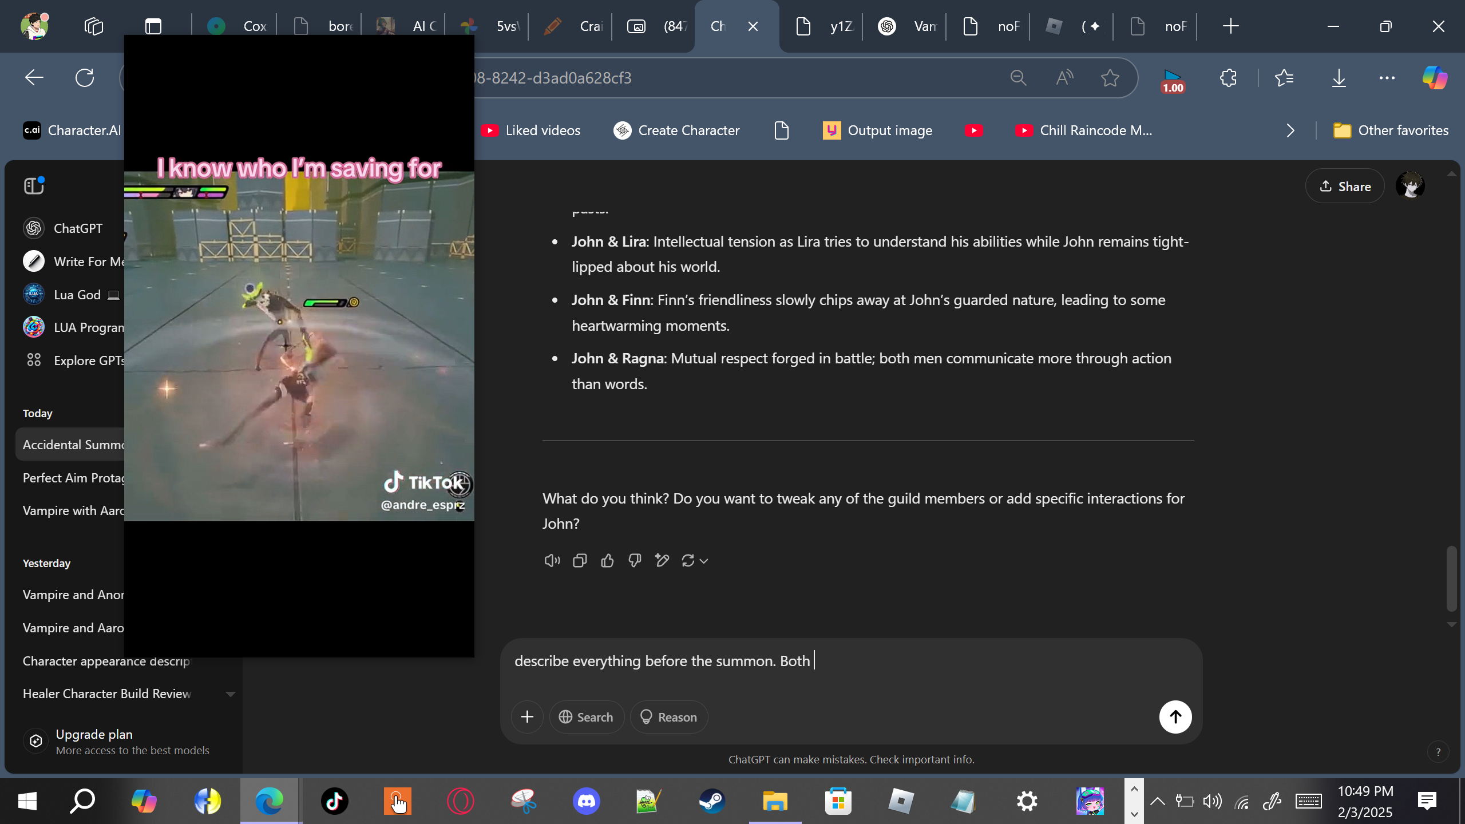
Task: Open the Extensions puzzle icon
Action: point(1228,78)
